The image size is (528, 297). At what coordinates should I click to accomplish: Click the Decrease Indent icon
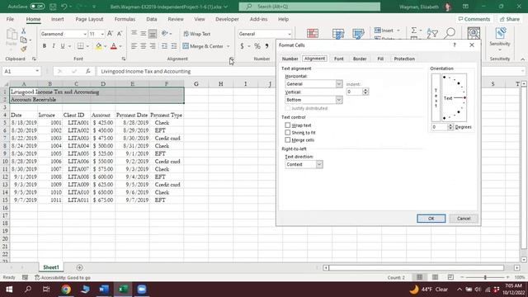tap(164, 46)
